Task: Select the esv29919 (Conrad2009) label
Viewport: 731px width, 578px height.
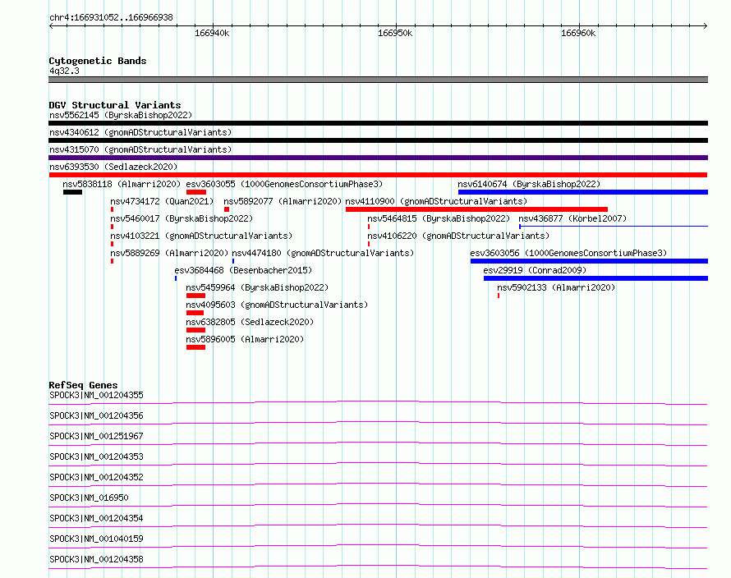Action: [535, 270]
